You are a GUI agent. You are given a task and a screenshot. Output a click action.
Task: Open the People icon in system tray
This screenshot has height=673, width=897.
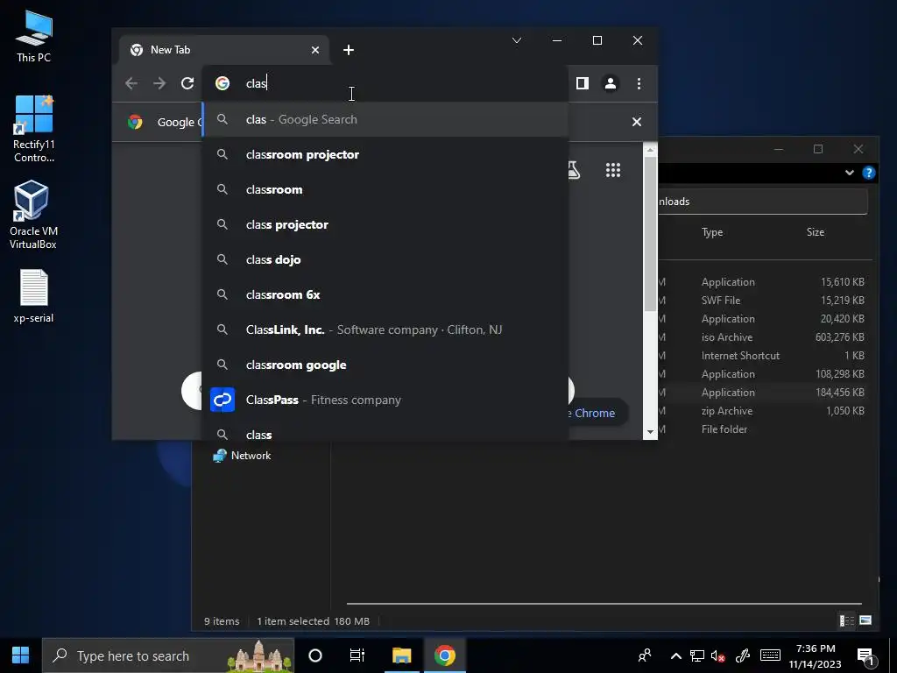(645, 655)
